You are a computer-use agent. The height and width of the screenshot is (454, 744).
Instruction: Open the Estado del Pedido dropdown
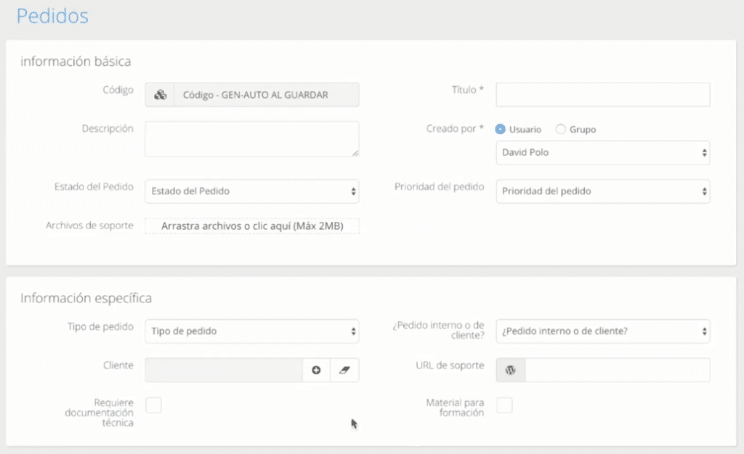252,191
